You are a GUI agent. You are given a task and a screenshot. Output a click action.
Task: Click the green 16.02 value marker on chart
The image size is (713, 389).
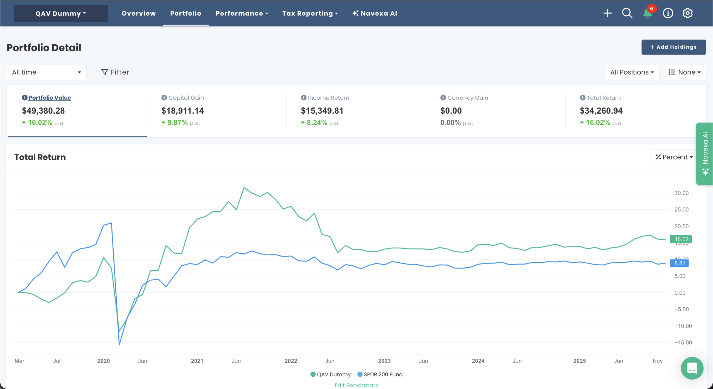click(680, 239)
